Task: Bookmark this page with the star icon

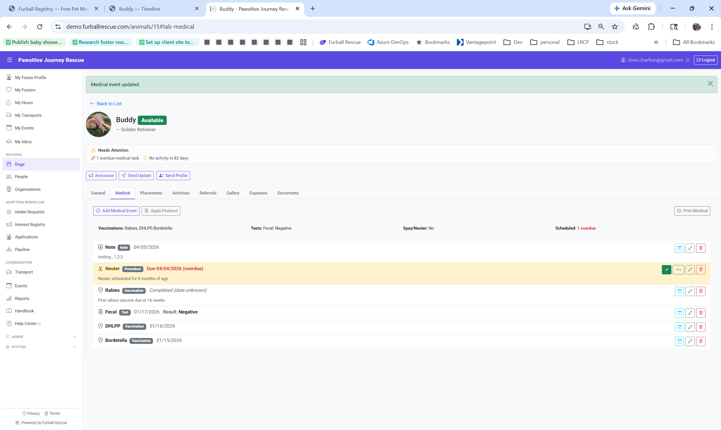Action: [x=615, y=27]
